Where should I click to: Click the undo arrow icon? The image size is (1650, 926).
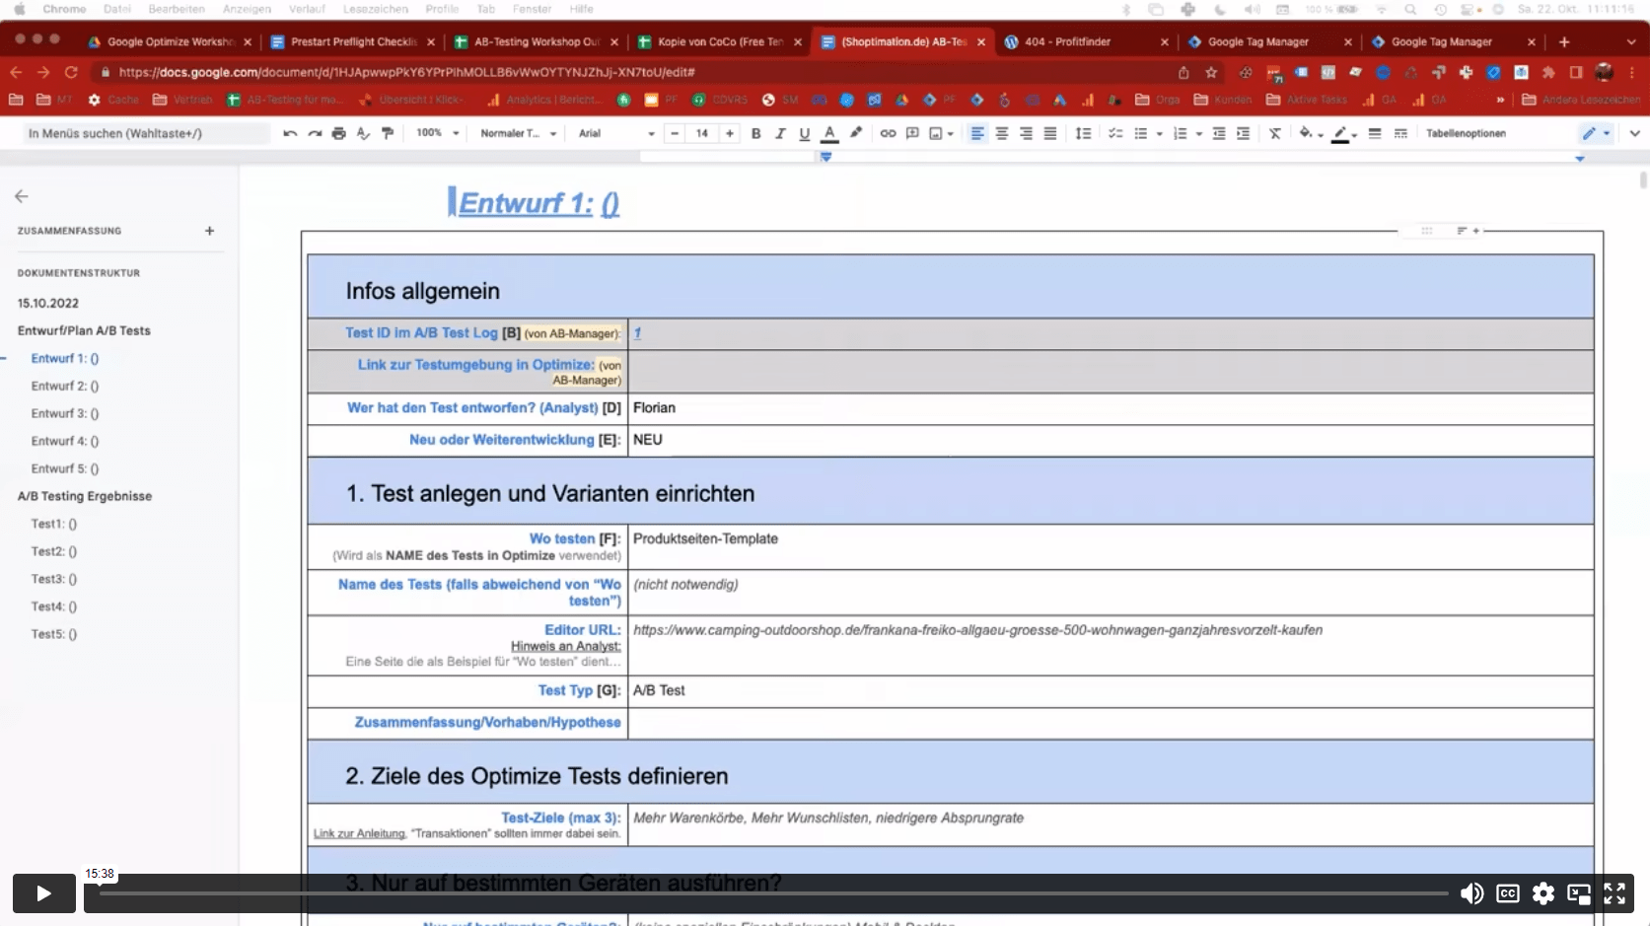tap(290, 133)
